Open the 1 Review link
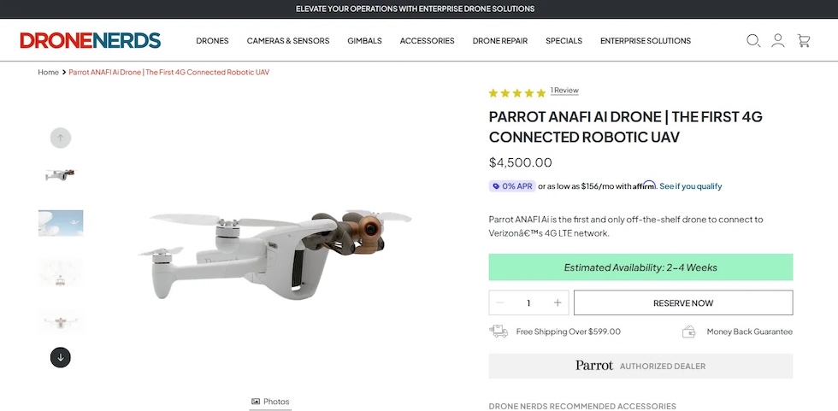 pos(564,91)
